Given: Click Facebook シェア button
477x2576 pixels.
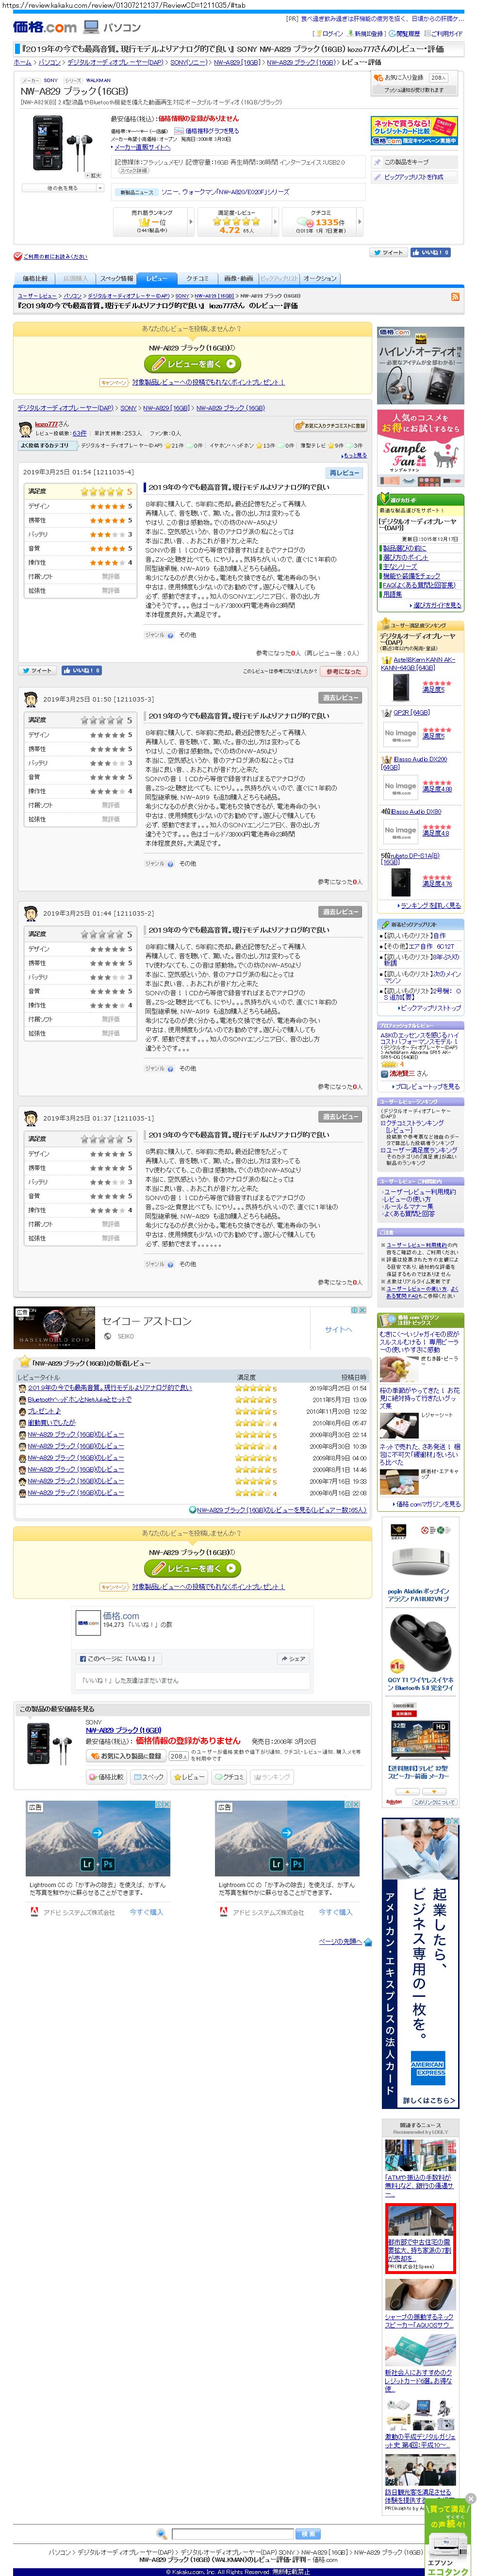Looking at the screenshot, I should 293,1658.
